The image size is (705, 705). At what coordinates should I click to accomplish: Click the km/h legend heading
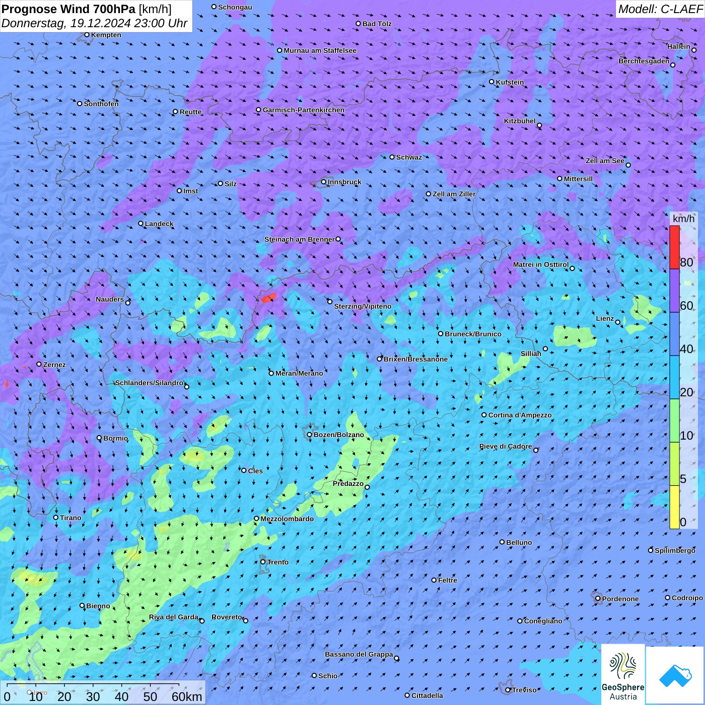click(683, 219)
